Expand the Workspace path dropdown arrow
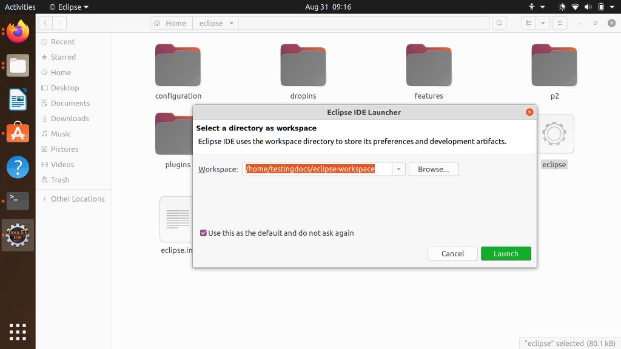The image size is (621, 349). coord(398,170)
